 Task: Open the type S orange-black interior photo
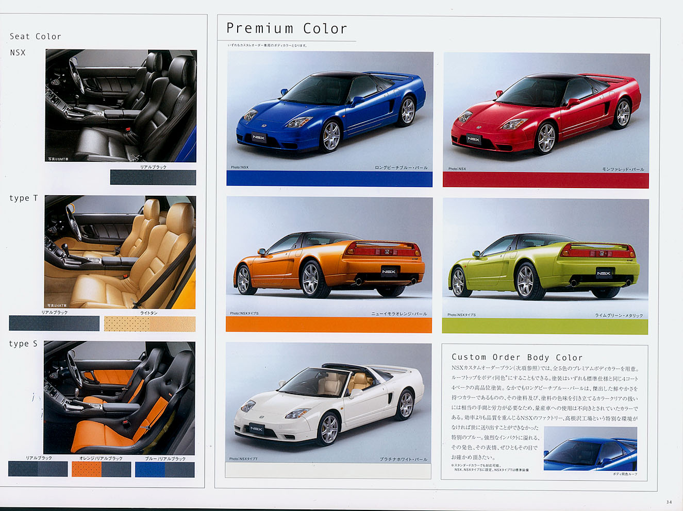[x=120, y=398]
